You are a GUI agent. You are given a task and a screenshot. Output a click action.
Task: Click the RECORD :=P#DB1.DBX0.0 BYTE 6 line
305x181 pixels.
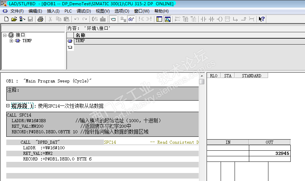coord(57,159)
